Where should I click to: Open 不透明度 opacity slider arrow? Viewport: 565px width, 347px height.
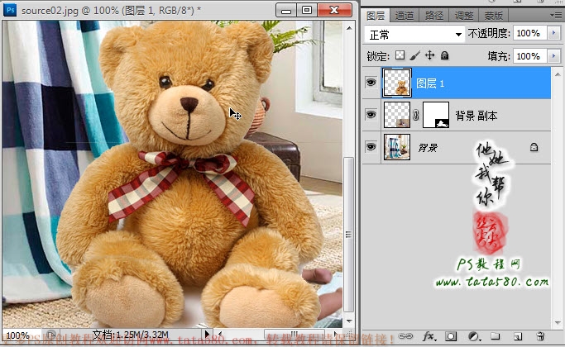coord(553,33)
